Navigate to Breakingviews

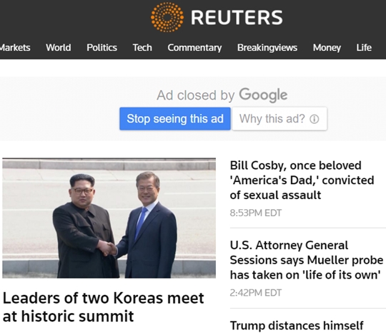click(267, 47)
